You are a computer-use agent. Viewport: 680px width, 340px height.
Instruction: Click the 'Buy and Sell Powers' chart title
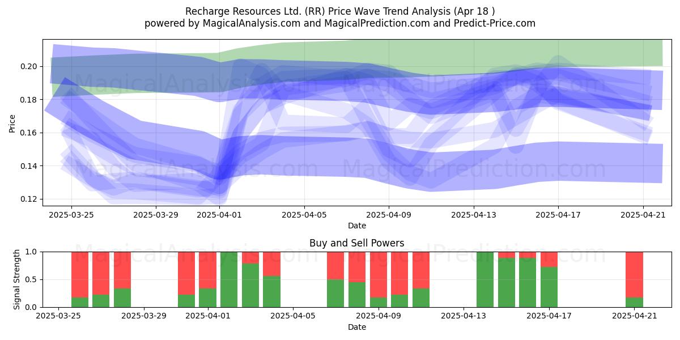[357, 243]
